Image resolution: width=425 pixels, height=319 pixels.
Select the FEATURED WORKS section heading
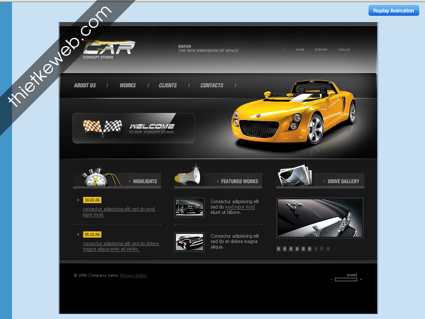point(239,181)
